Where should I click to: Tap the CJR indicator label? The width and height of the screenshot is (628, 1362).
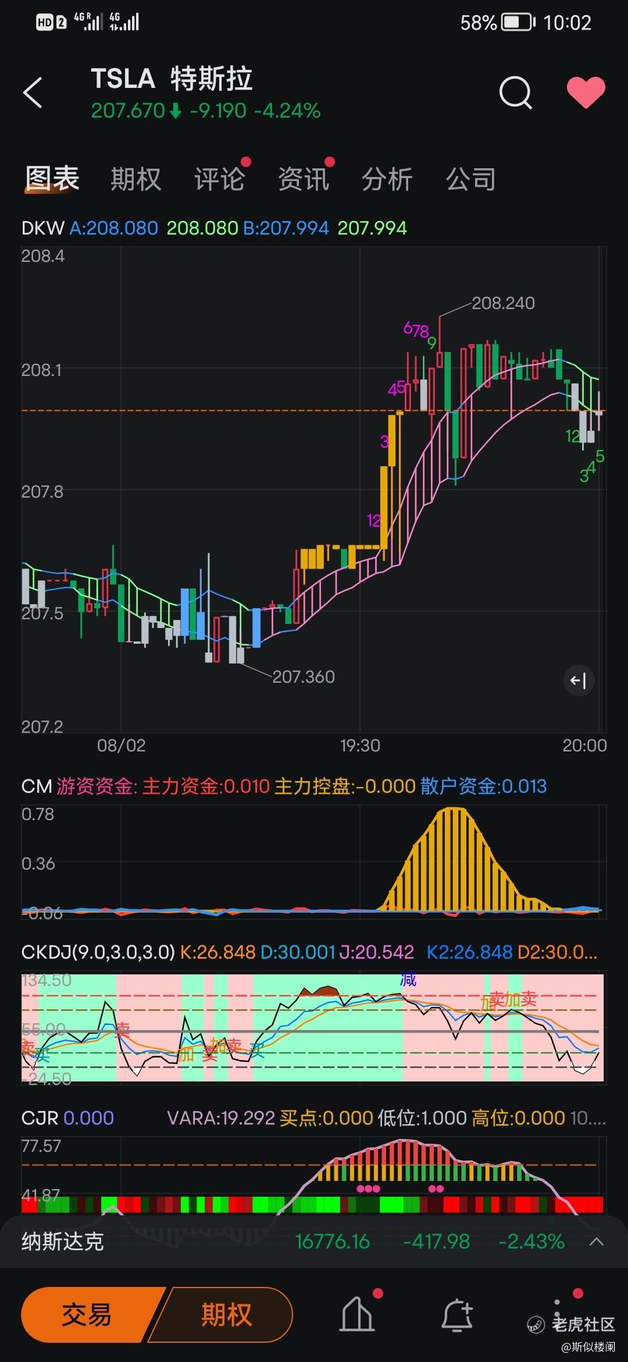click(40, 1118)
